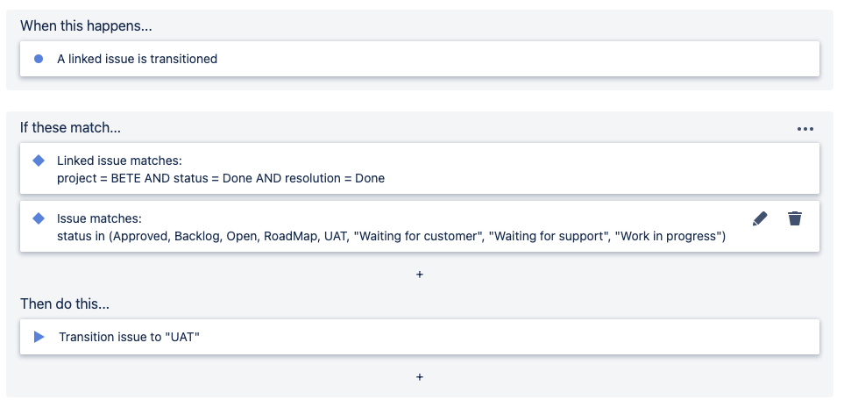Click the 'If these match...' heading
This screenshot has width=844, height=407.
tap(70, 128)
